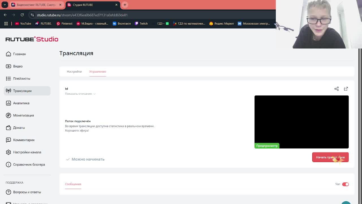Select the Сообщения tab
The height and width of the screenshot is (204, 362).
click(73, 184)
